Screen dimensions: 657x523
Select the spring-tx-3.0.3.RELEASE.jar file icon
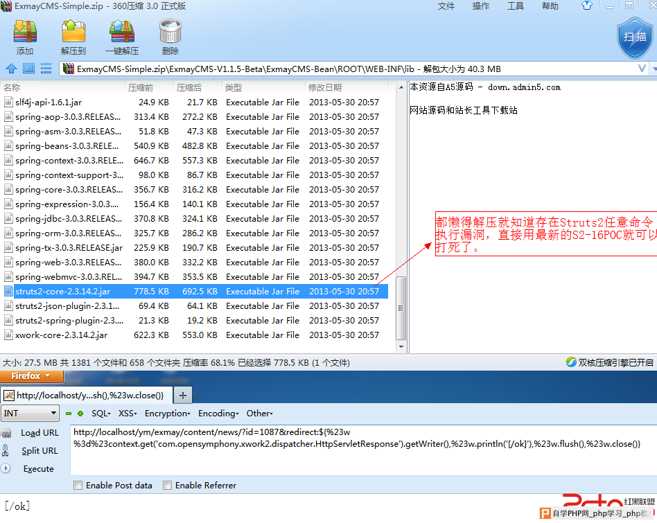click(8, 248)
